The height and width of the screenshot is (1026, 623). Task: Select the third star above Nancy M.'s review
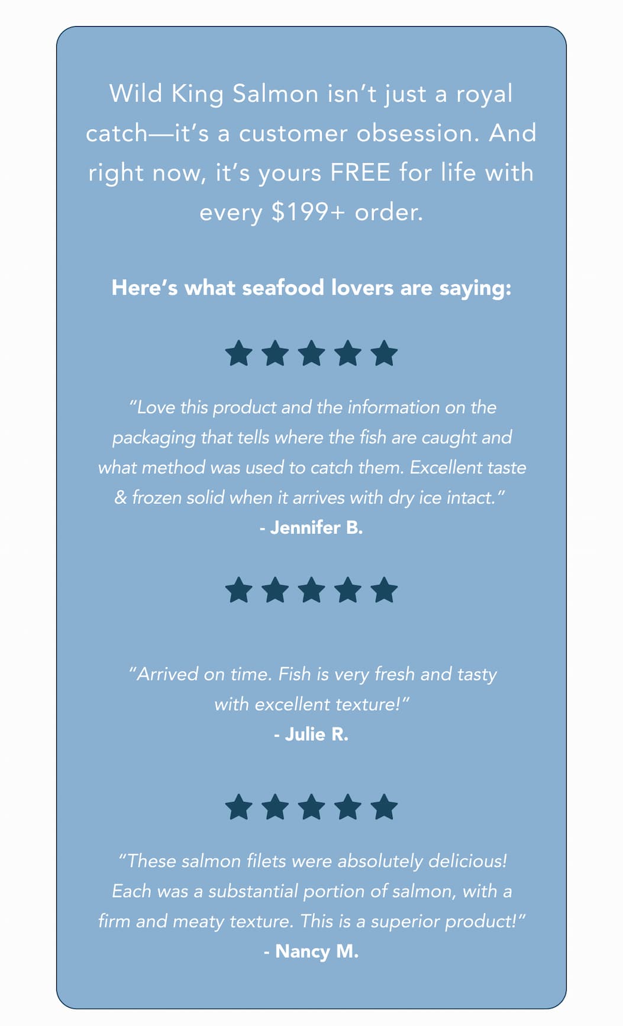pos(312,807)
